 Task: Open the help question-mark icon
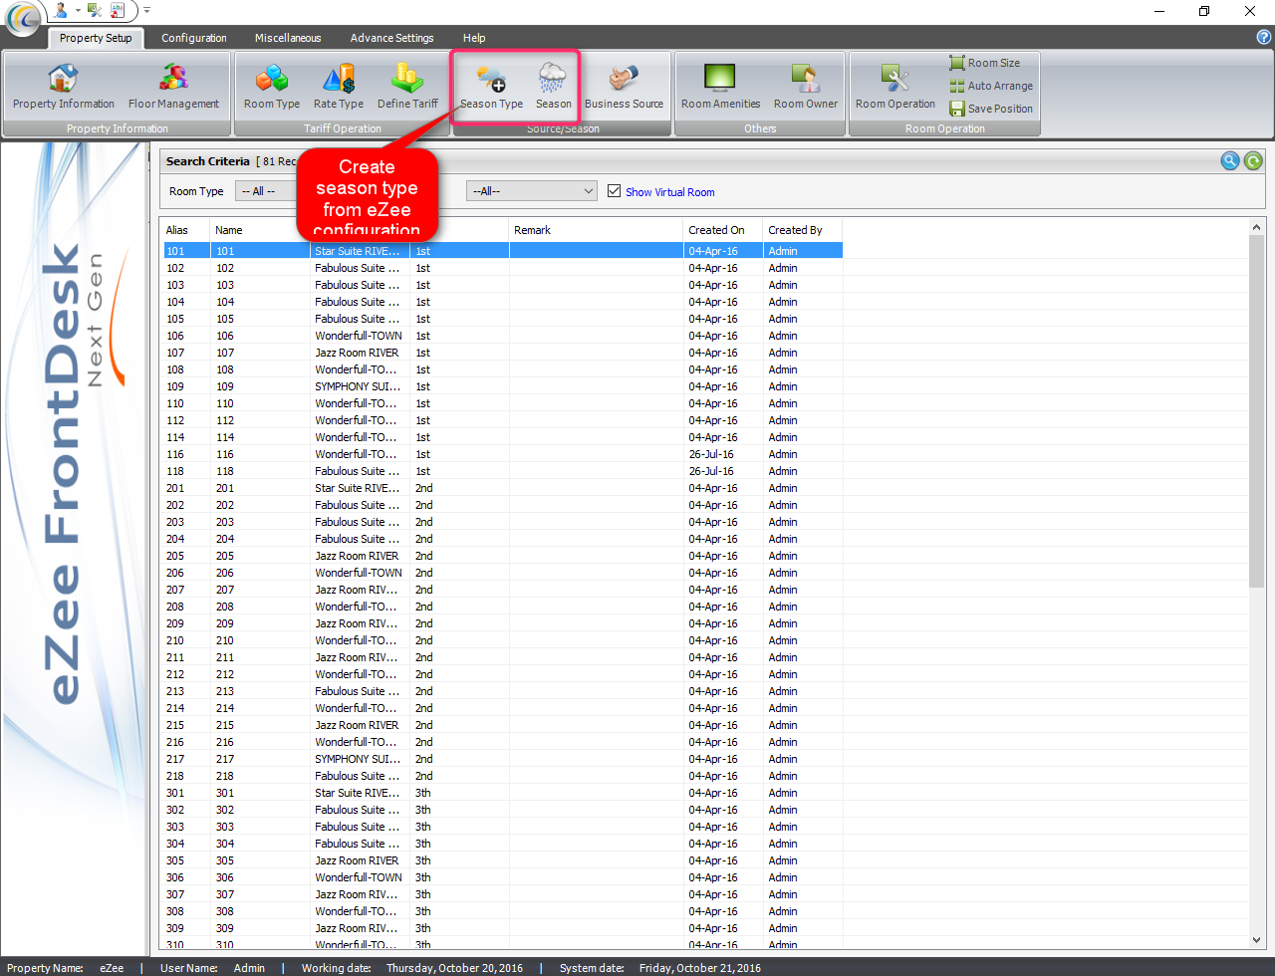click(x=1264, y=37)
